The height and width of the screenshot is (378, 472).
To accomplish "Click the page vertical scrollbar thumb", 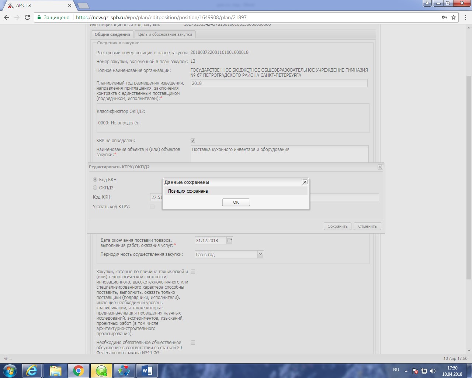I will pyautogui.click(x=469, y=177).
